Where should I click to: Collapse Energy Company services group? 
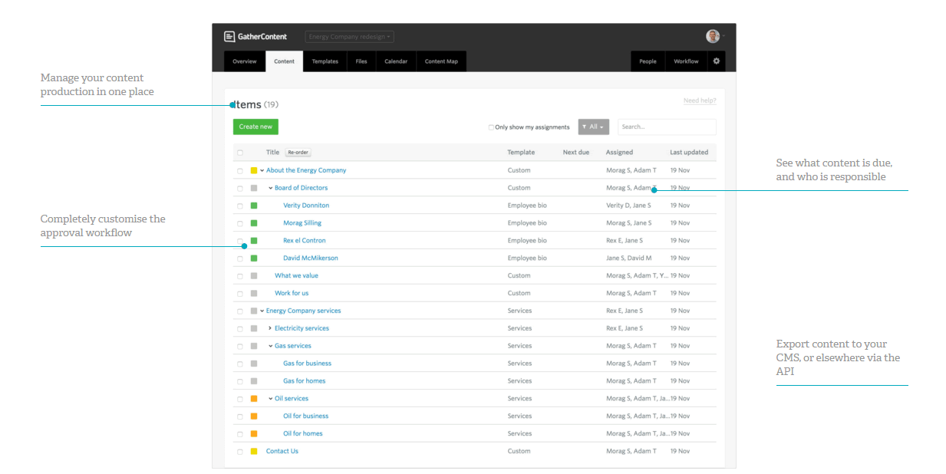[x=262, y=311]
